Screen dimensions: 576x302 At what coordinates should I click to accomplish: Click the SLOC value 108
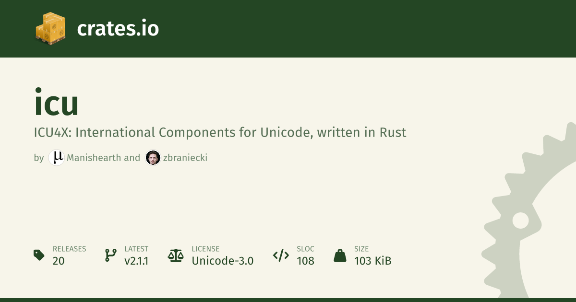[x=305, y=261]
